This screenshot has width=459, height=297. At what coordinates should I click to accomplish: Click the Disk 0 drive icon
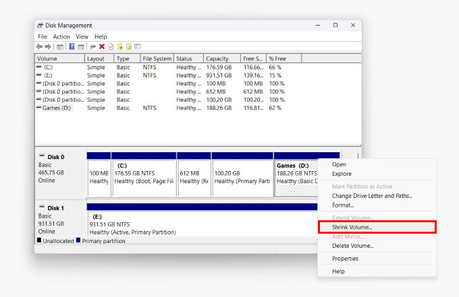point(42,156)
